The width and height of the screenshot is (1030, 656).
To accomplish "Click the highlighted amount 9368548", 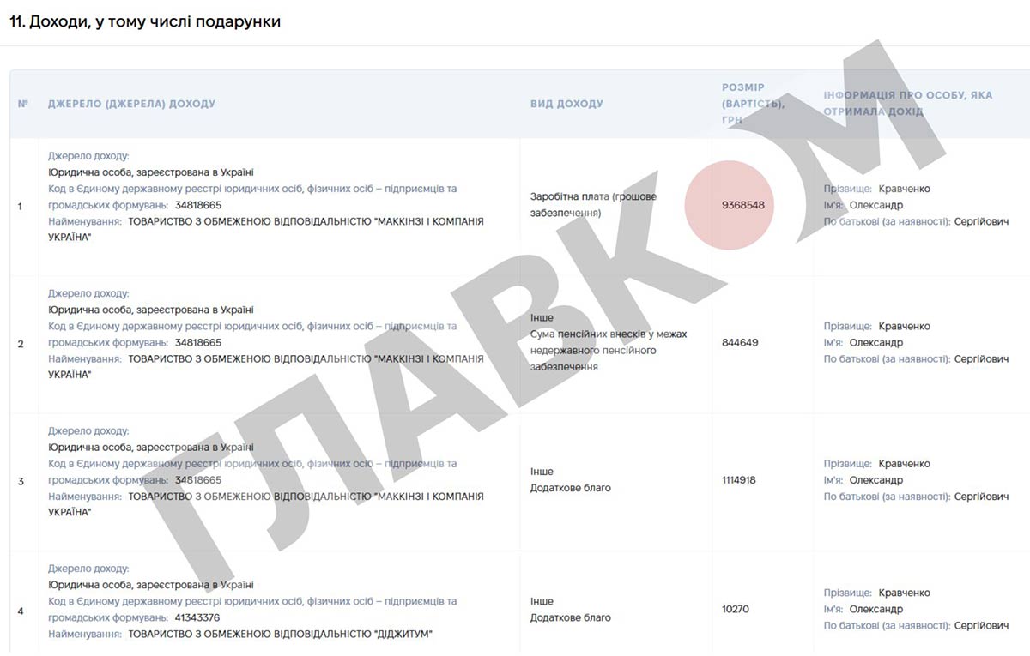I will 743,206.
